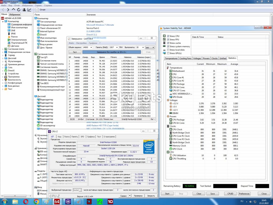Click the Refresh icon in AIDA64 toolbar
The height and width of the screenshot is (205, 273).
19,10
